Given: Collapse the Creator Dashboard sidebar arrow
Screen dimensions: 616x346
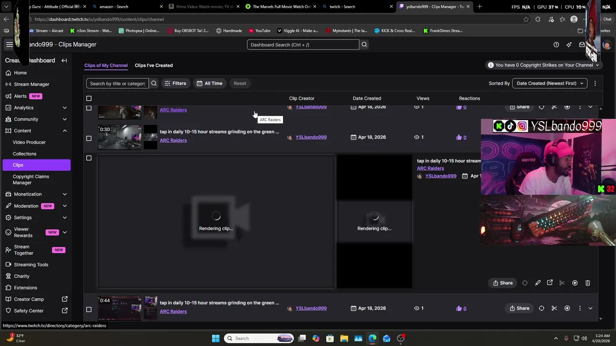Looking at the screenshot, I should (x=64, y=61).
